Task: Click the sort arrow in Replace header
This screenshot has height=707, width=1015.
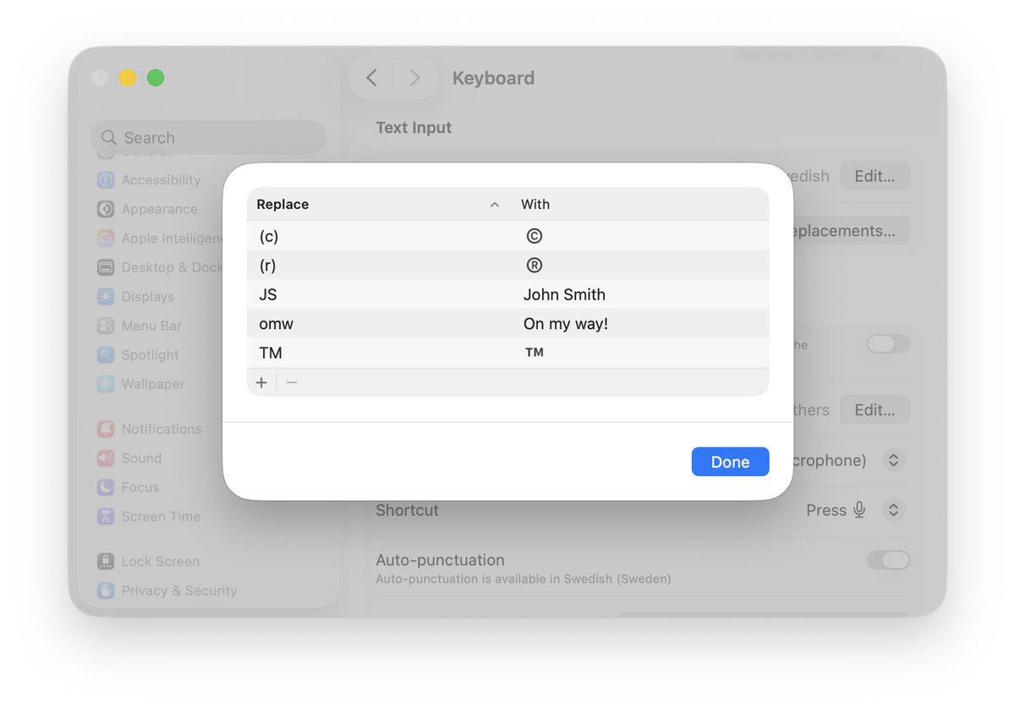Action: (x=495, y=205)
